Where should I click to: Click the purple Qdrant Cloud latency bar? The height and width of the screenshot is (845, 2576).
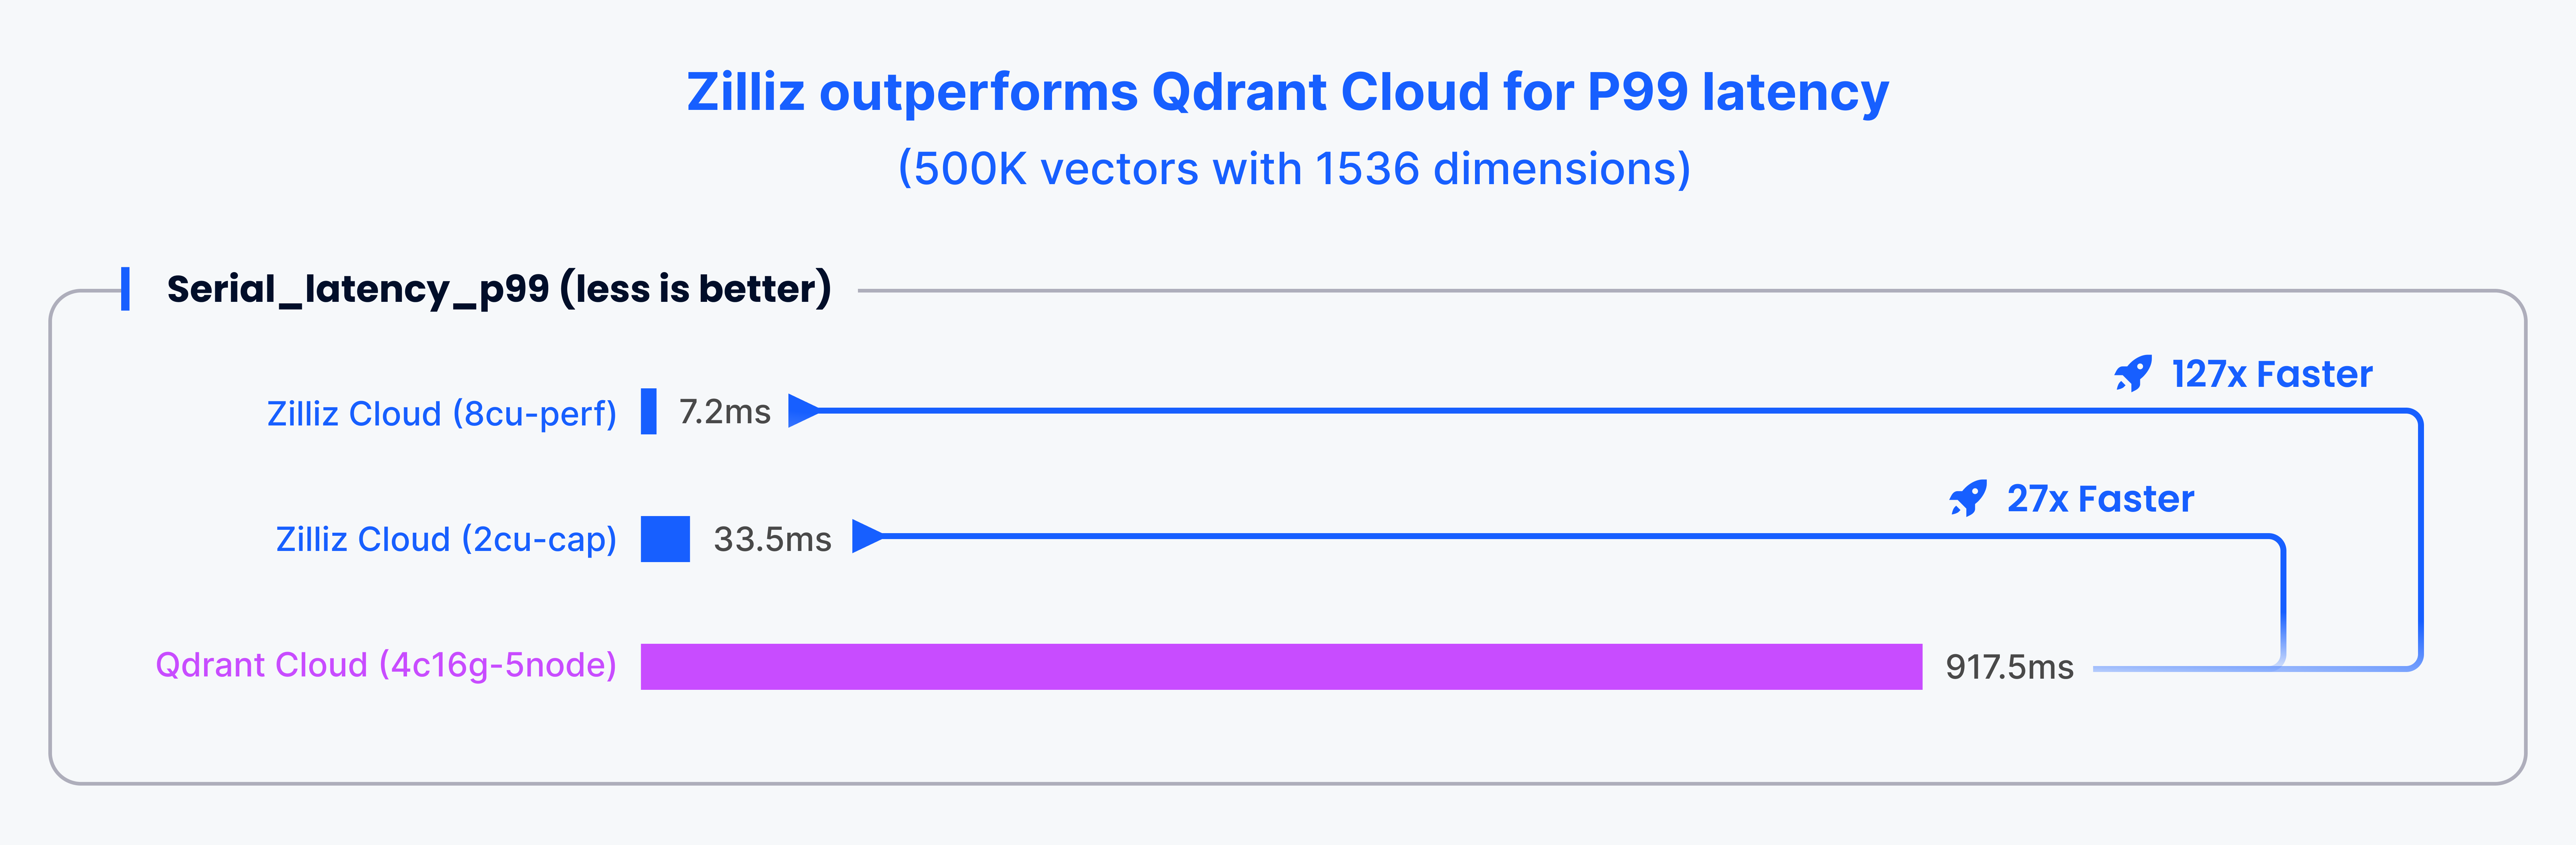click(x=1280, y=666)
